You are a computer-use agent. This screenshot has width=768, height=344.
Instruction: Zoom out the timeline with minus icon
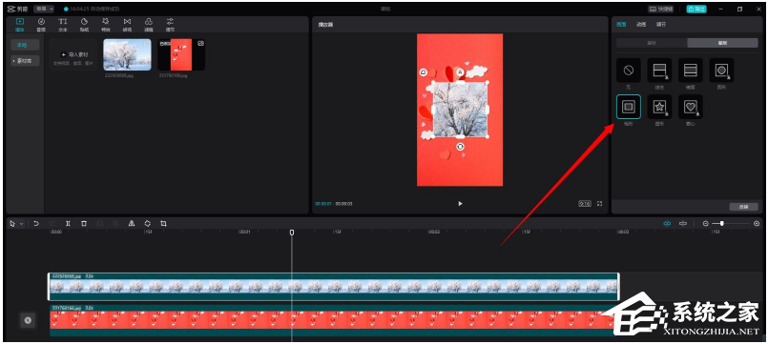point(705,223)
